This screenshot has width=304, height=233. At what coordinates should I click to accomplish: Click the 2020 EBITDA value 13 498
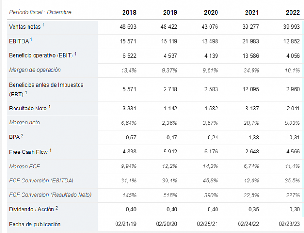(210, 41)
